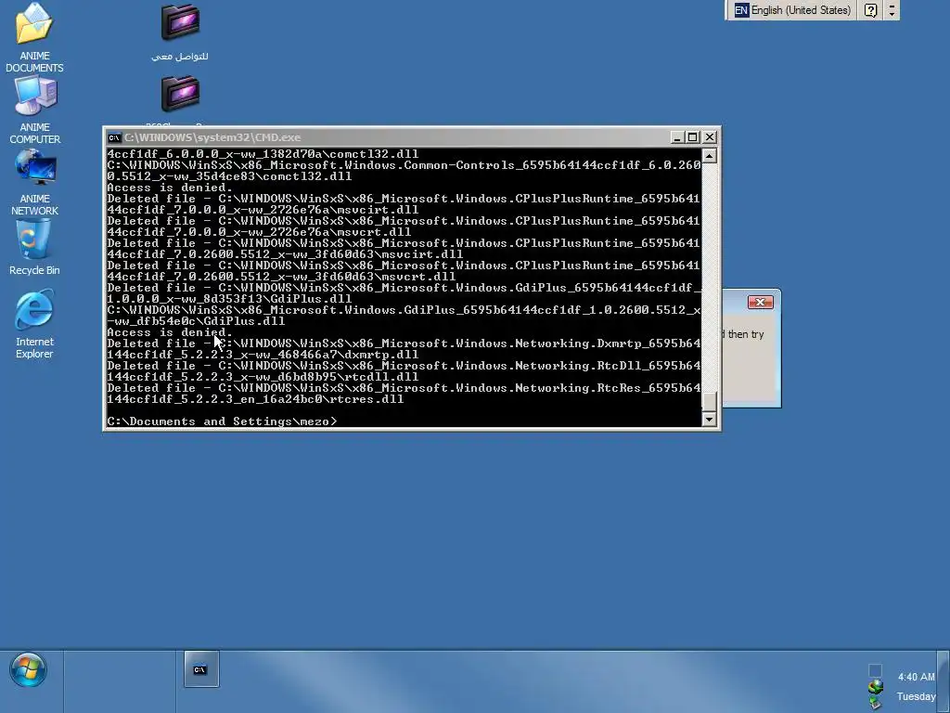Close the CMD.exe window
Image resolution: width=950 pixels, height=713 pixels.
[x=710, y=137]
